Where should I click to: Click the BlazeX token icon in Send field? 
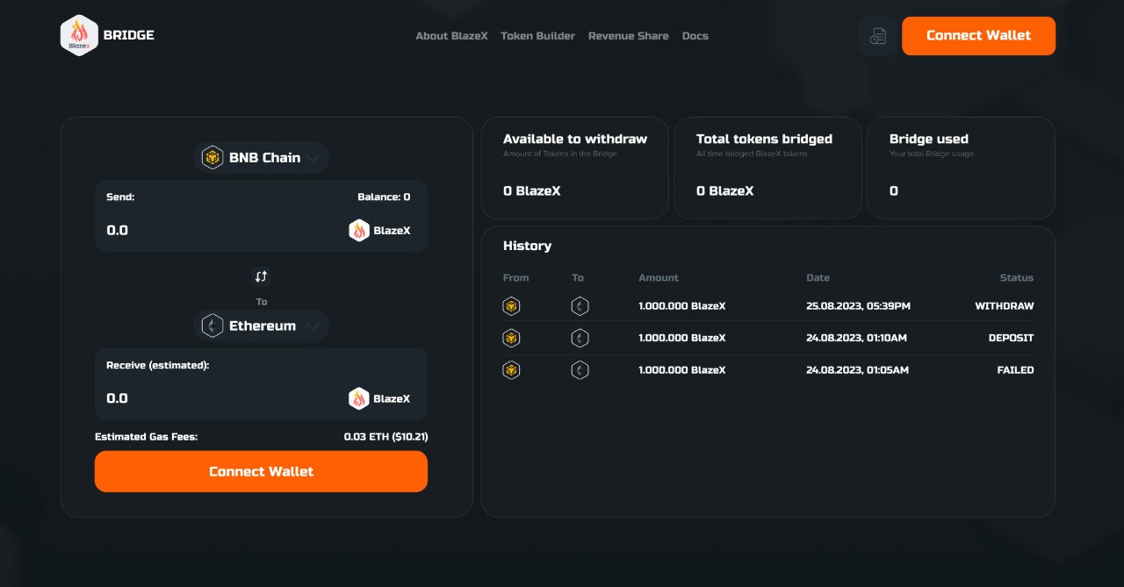point(359,231)
